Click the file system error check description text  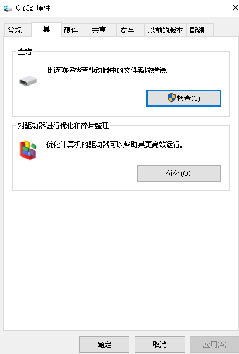pos(108,70)
